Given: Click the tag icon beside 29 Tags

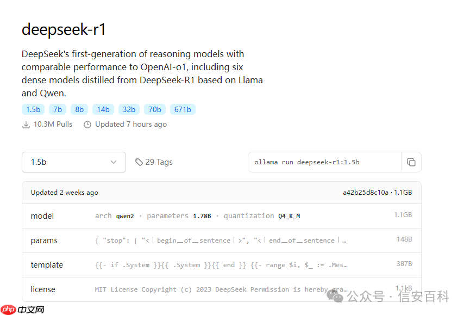Looking at the screenshot, I should pyautogui.click(x=140, y=162).
